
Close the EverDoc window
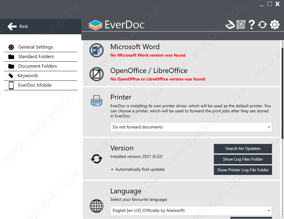(277, 4)
